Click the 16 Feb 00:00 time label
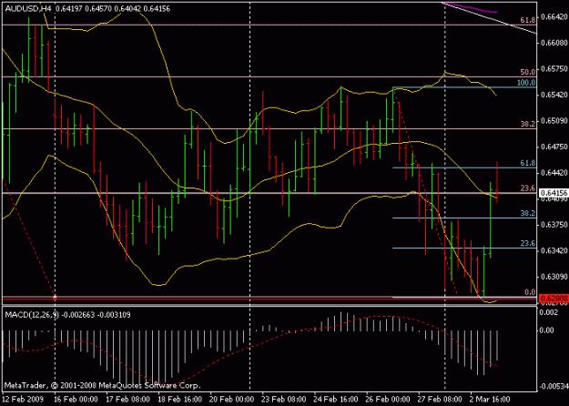 tap(76, 399)
